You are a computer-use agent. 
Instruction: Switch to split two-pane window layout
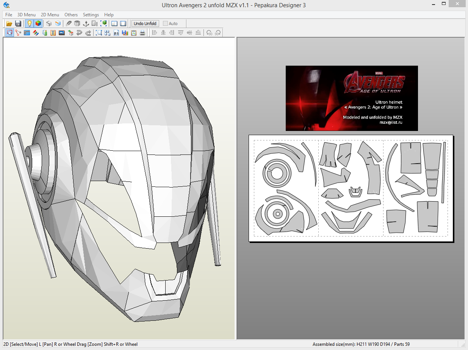tap(114, 24)
